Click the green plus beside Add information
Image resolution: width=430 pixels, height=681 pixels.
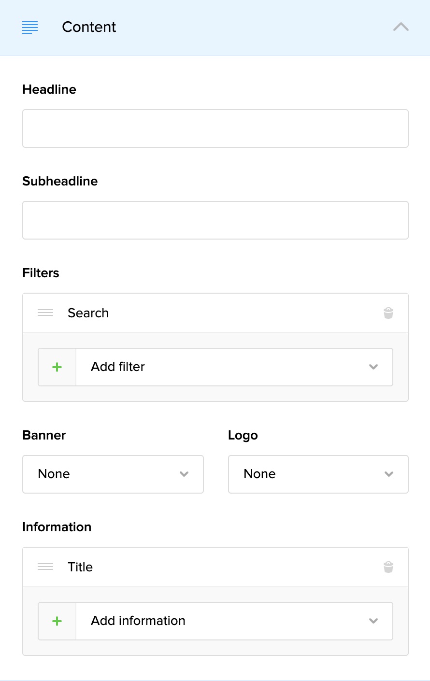click(x=57, y=621)
